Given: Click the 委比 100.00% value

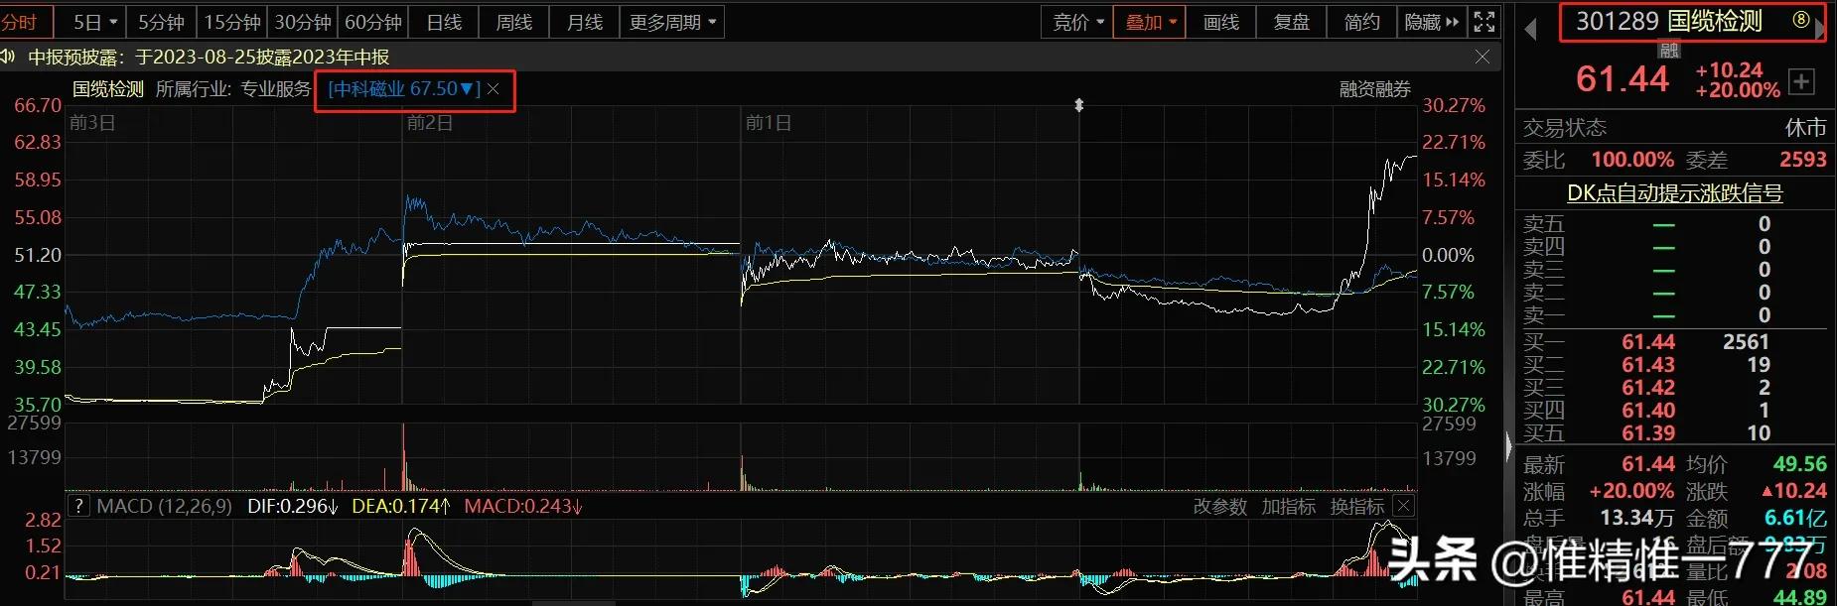Looking at the screenshot, I should [1632, 160].
